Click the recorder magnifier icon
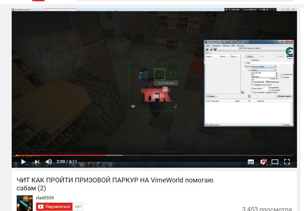The width and height of the screenshot is (304, 211). 230,10
